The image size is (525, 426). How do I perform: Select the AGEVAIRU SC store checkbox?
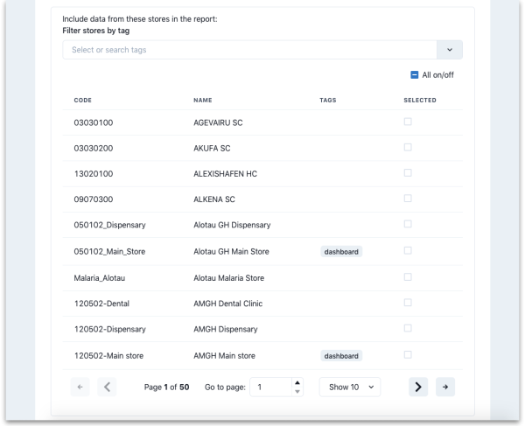408,122
